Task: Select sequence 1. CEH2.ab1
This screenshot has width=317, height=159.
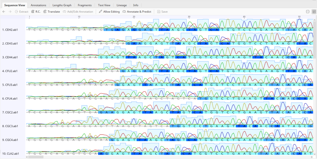Action: tap(10, 30)
